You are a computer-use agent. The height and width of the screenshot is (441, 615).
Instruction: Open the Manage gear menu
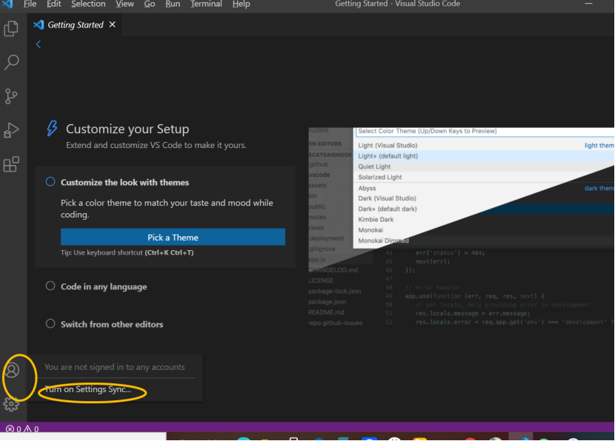(11, 404)
